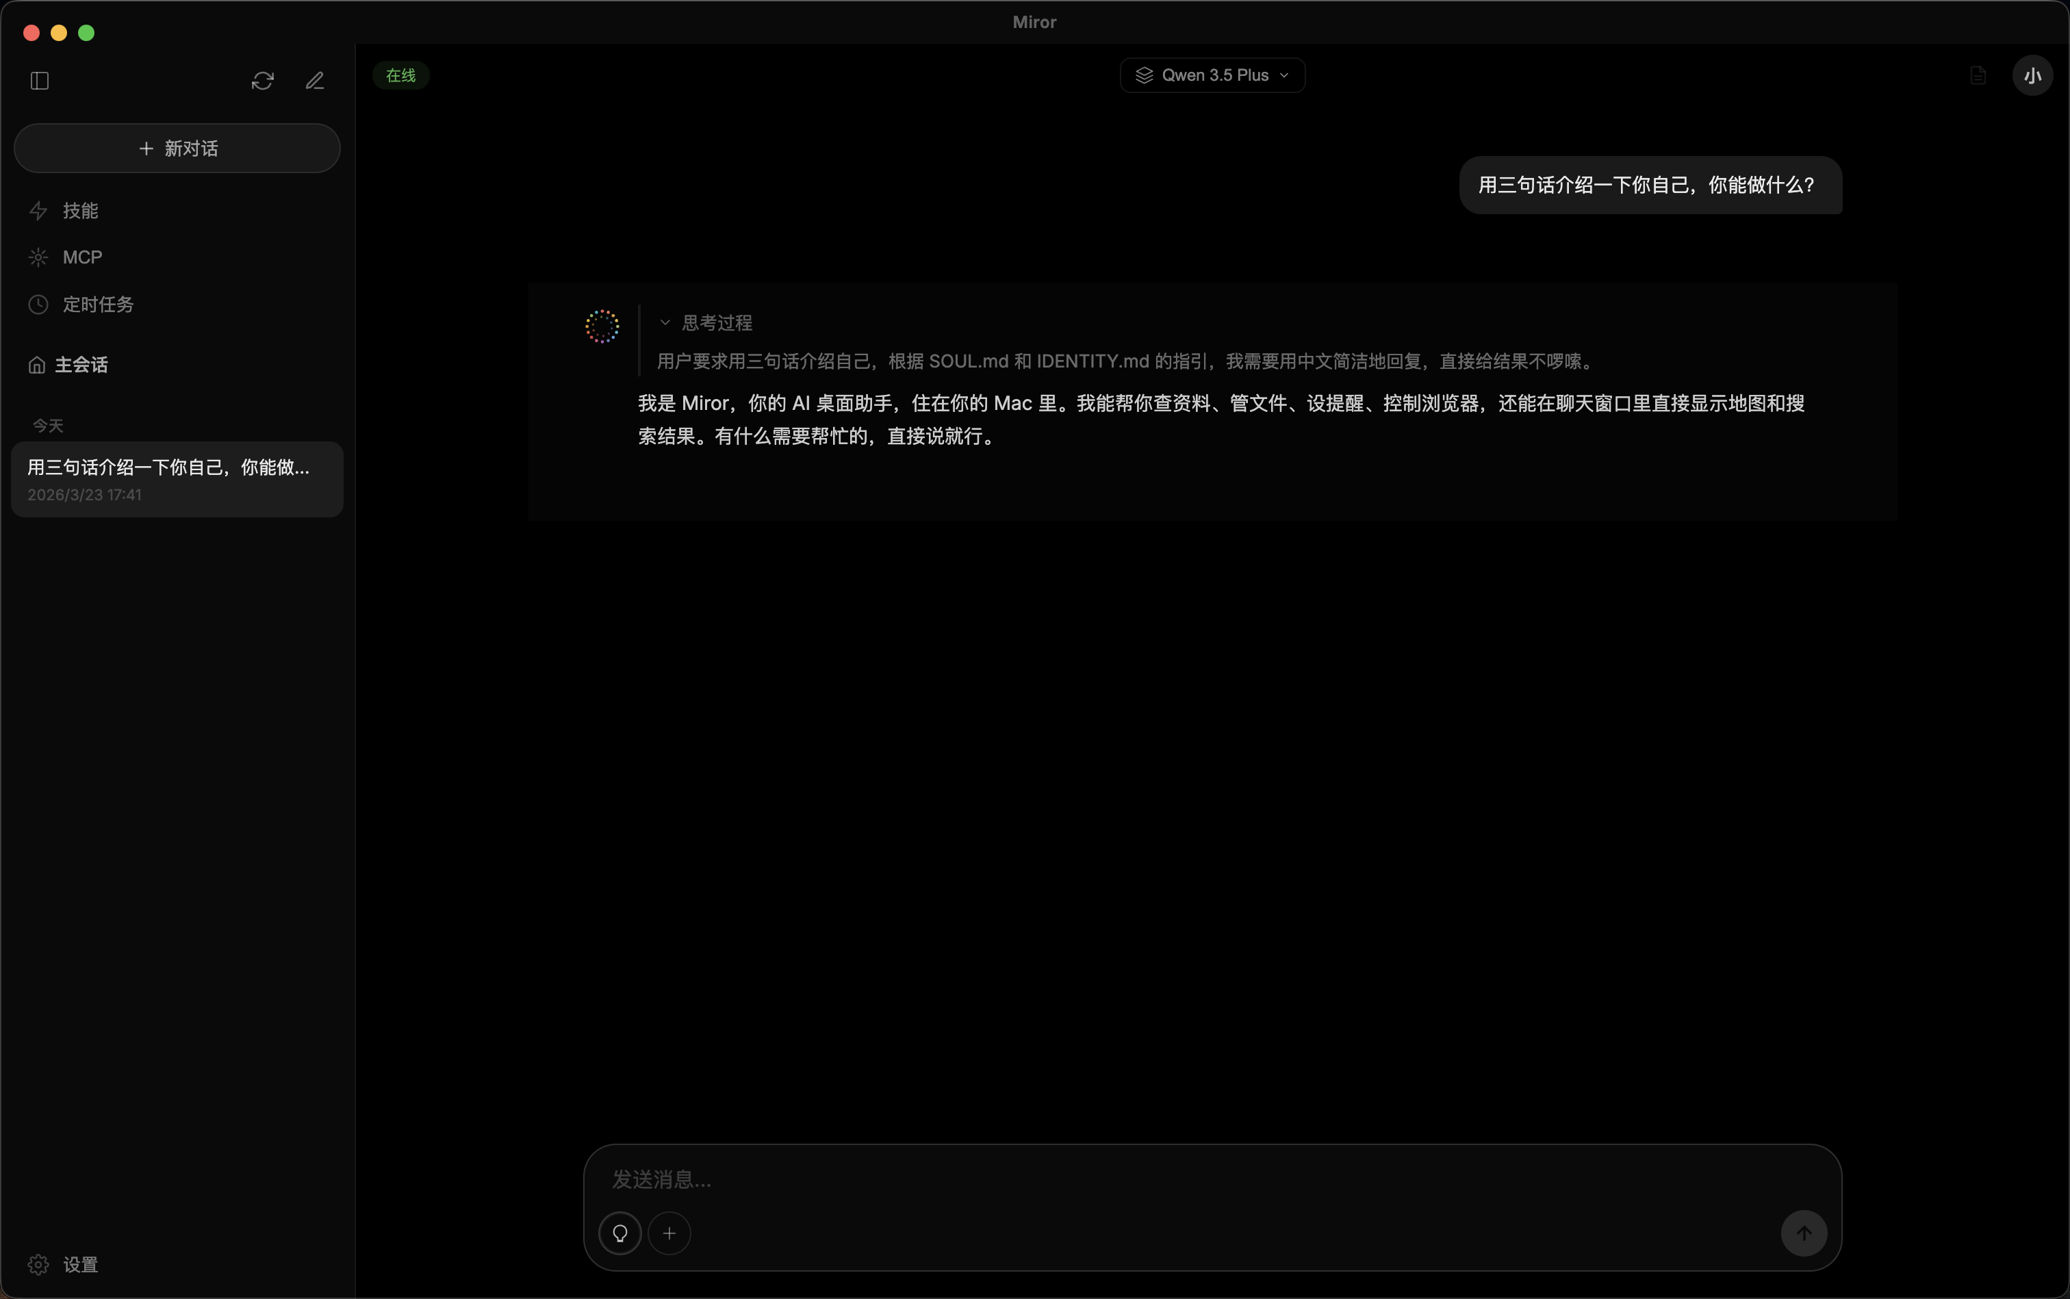Refresh the conversation using the sync icon
This screenshot has height=1299, width=2070.
[261, 81]
